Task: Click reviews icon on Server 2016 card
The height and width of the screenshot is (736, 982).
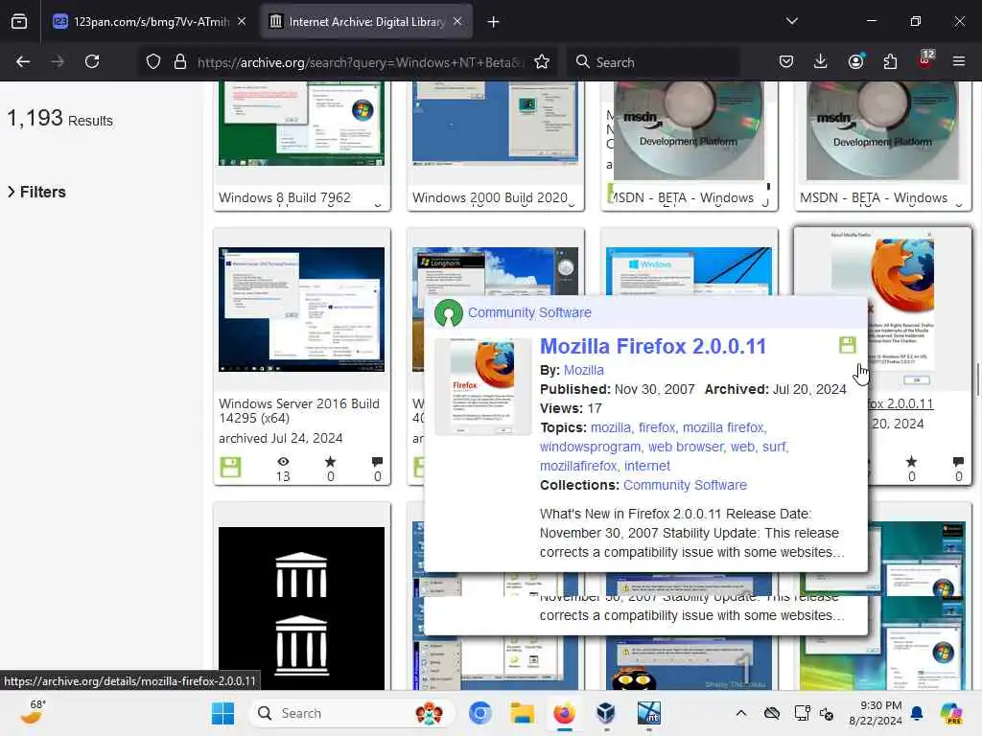Action: pyautogui.click(x=377, y=462)
